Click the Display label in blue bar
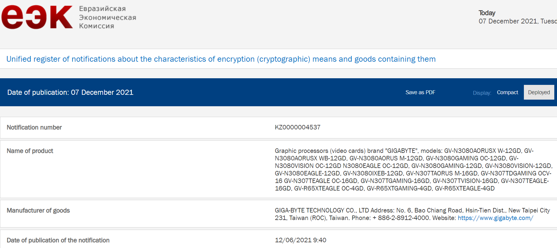This screenshot has height=248, width=557. pyautogui.click(x=482, y=93)
